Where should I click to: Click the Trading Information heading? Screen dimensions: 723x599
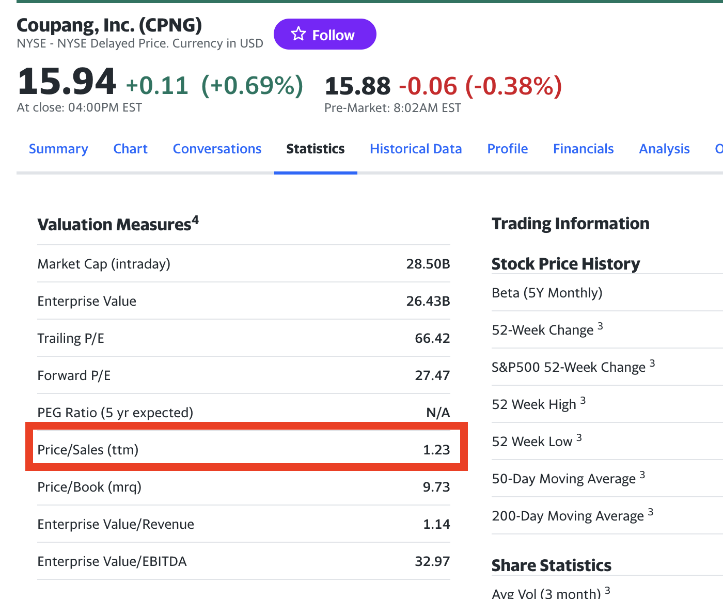coord(571,224)
